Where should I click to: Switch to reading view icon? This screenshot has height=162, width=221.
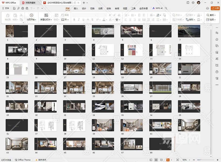162,160
